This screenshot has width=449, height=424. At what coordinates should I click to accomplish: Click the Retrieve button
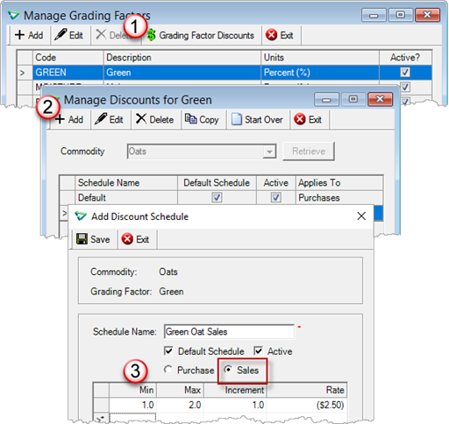click(x=309, y=152)
